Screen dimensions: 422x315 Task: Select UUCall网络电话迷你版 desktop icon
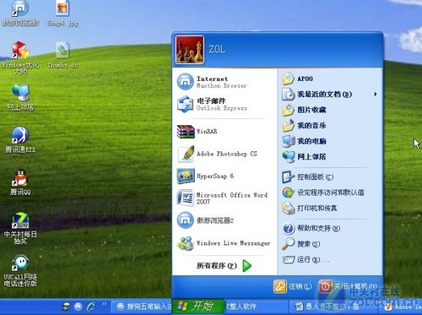20,270
